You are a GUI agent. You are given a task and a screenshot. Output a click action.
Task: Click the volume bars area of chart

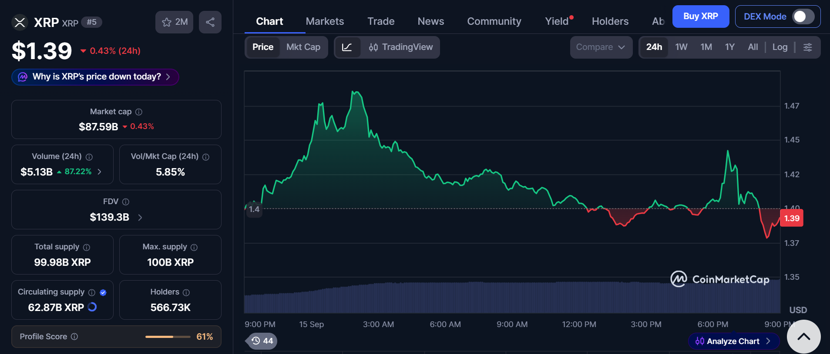[x=512, y=298]
